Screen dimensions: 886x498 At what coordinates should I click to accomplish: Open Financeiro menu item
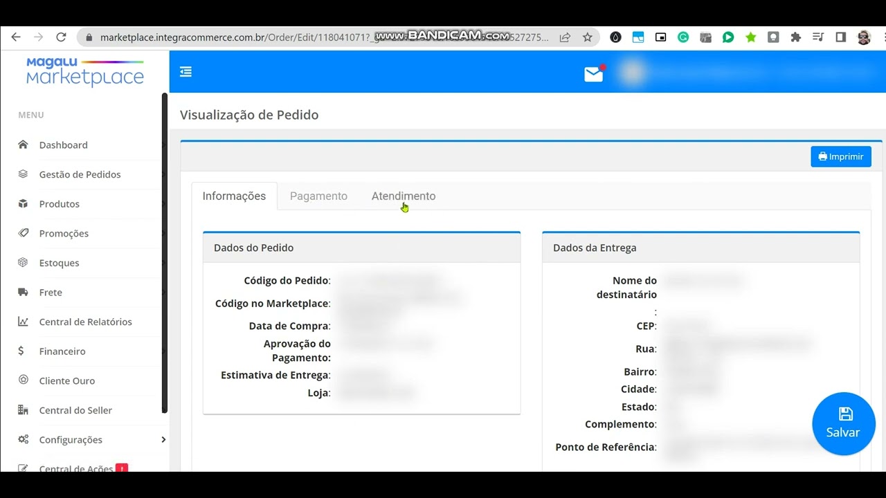(62, 351)
